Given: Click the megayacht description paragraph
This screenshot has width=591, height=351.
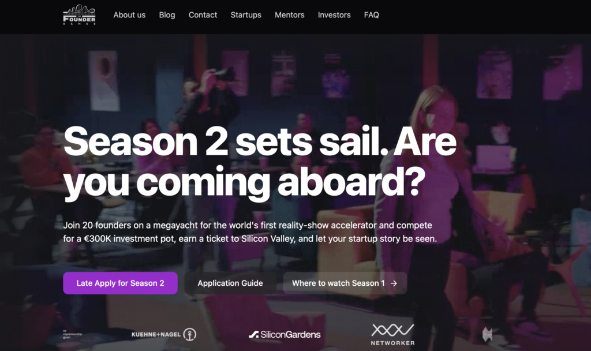Looking at the screenshot, I should [250, 232].
